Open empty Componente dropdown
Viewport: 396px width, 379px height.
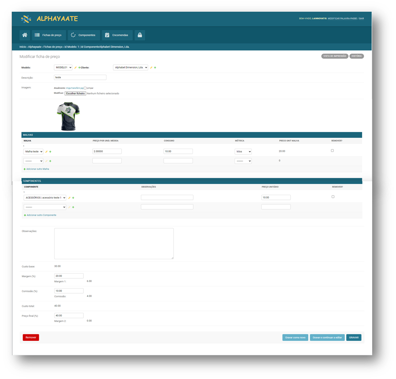click(45, 207)
